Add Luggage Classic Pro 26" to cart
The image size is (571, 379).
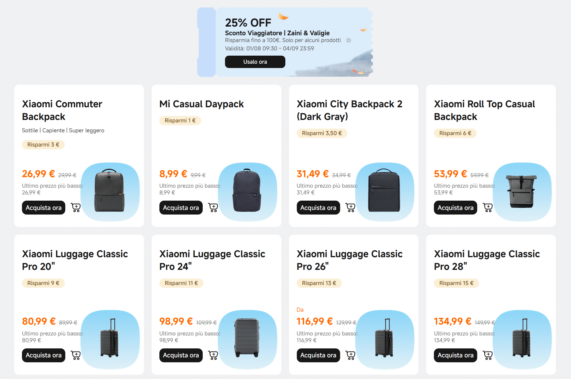pyautogui.click(x=350, y=355)
